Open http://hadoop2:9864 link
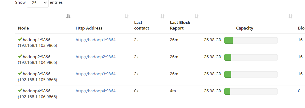The height and width of the screenshot is (108, 305). tap(95, 57)
